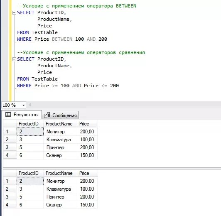This screenshot has height=216, width=221.
Task: Click BETWEEN keyword in the first query
Action: pyautogui.click(x=62, y=39)
